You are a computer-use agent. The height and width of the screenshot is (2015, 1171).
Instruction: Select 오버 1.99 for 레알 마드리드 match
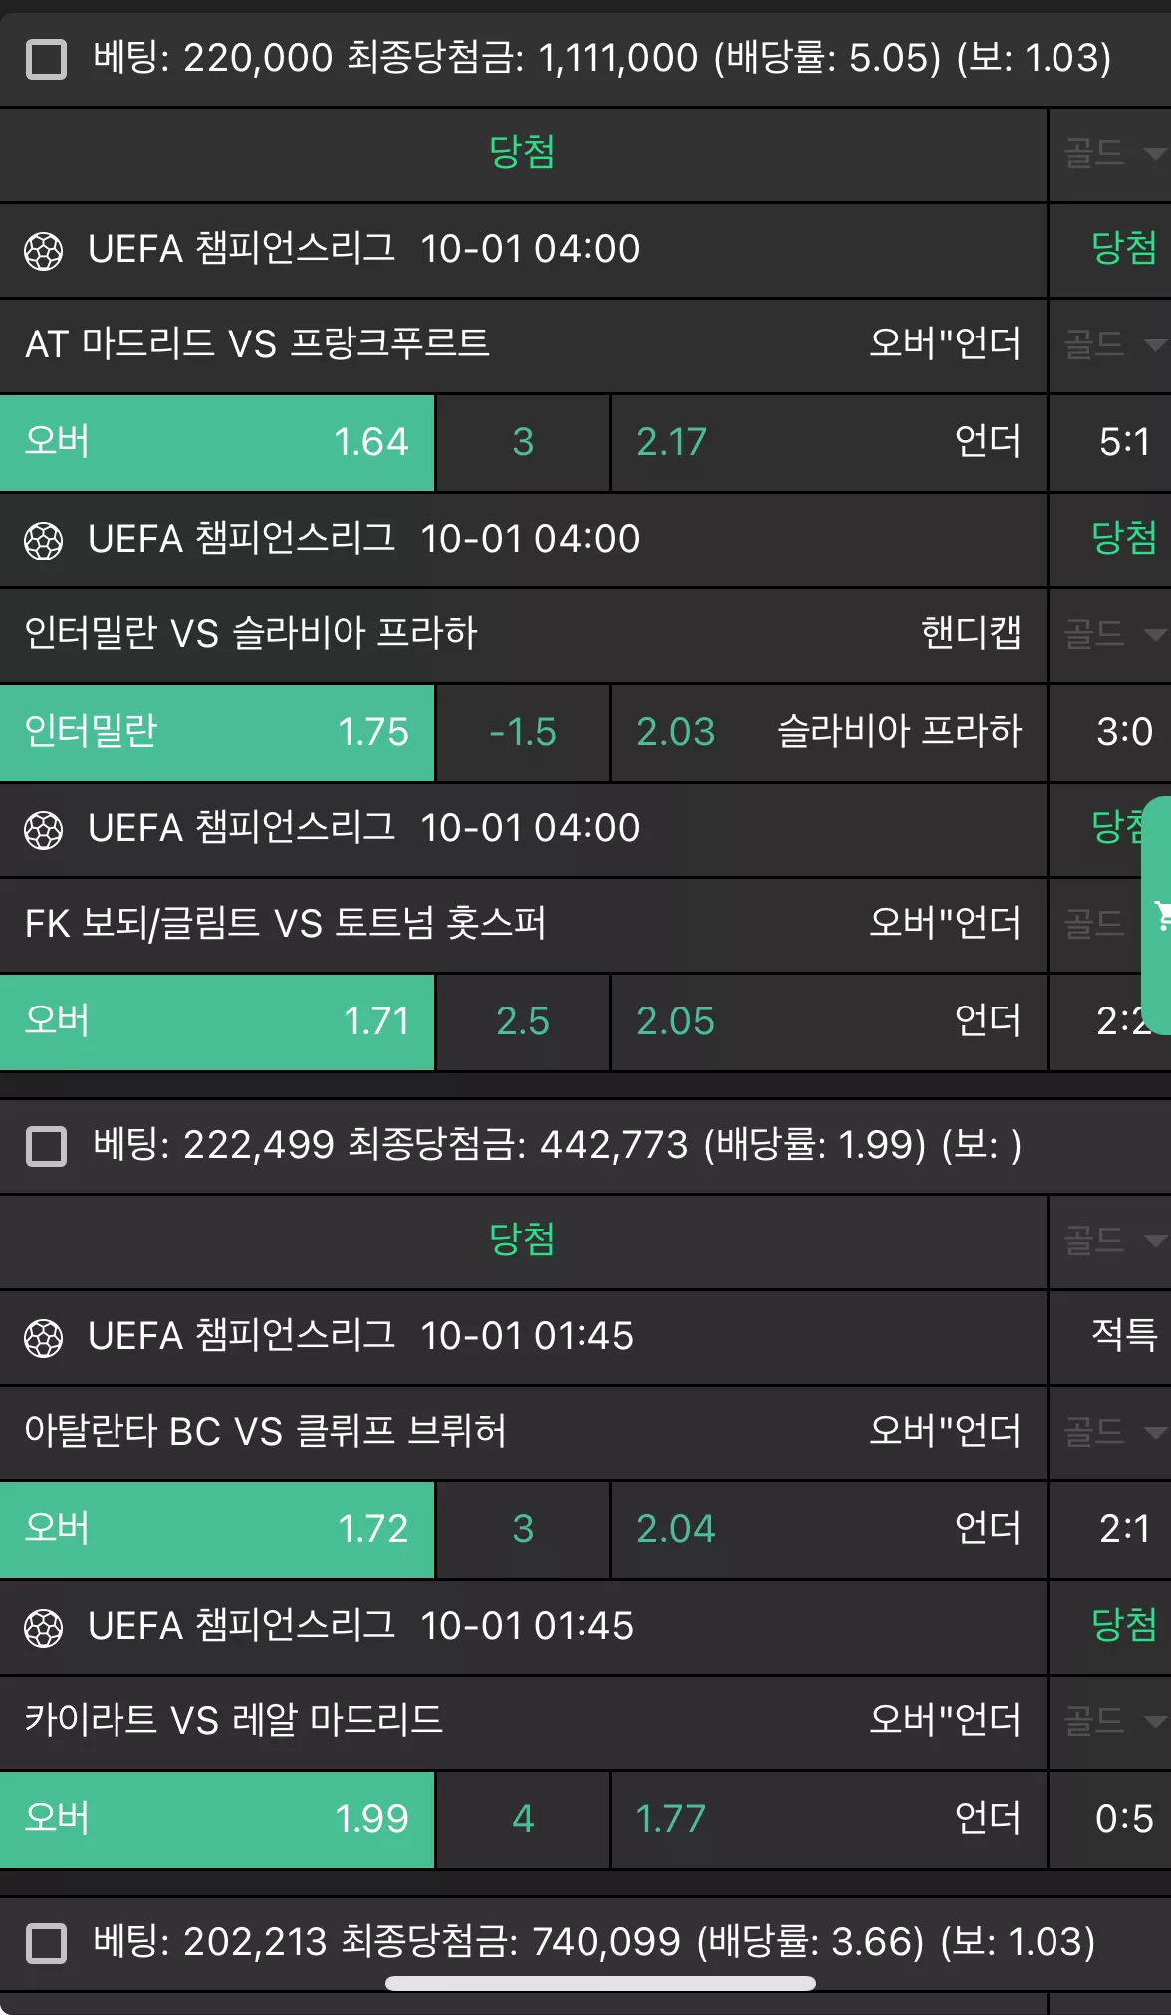pos(217,1819)
